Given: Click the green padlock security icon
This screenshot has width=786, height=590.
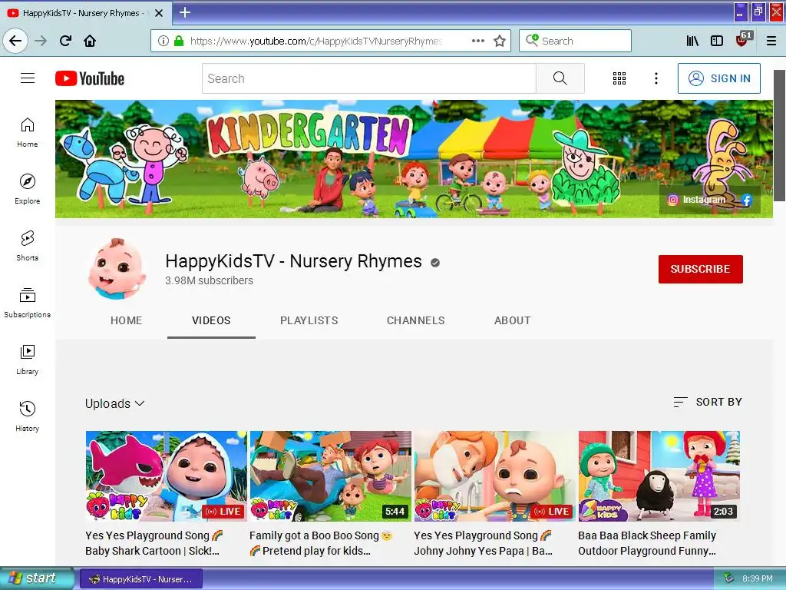Looking at the screenshot, I should pos(178,41).
